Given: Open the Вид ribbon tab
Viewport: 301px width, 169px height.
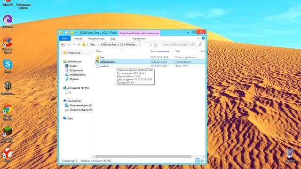Looking at the screenshot, I should [x=113, y=38].
